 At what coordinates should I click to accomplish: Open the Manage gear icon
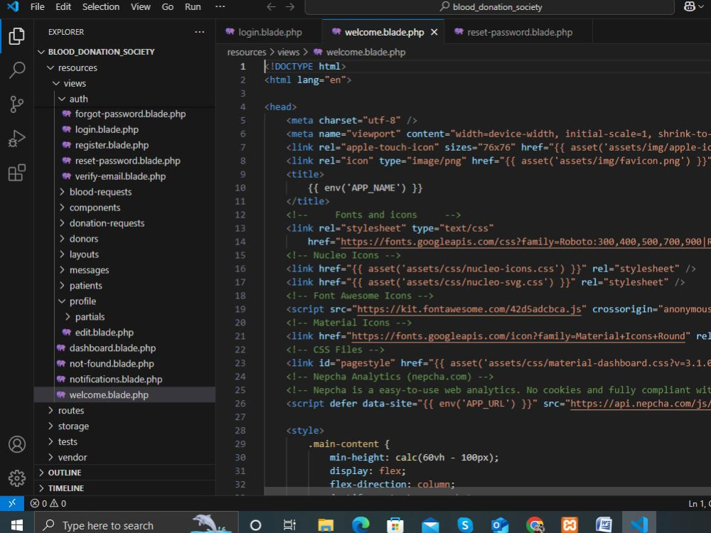click(17, 478)
